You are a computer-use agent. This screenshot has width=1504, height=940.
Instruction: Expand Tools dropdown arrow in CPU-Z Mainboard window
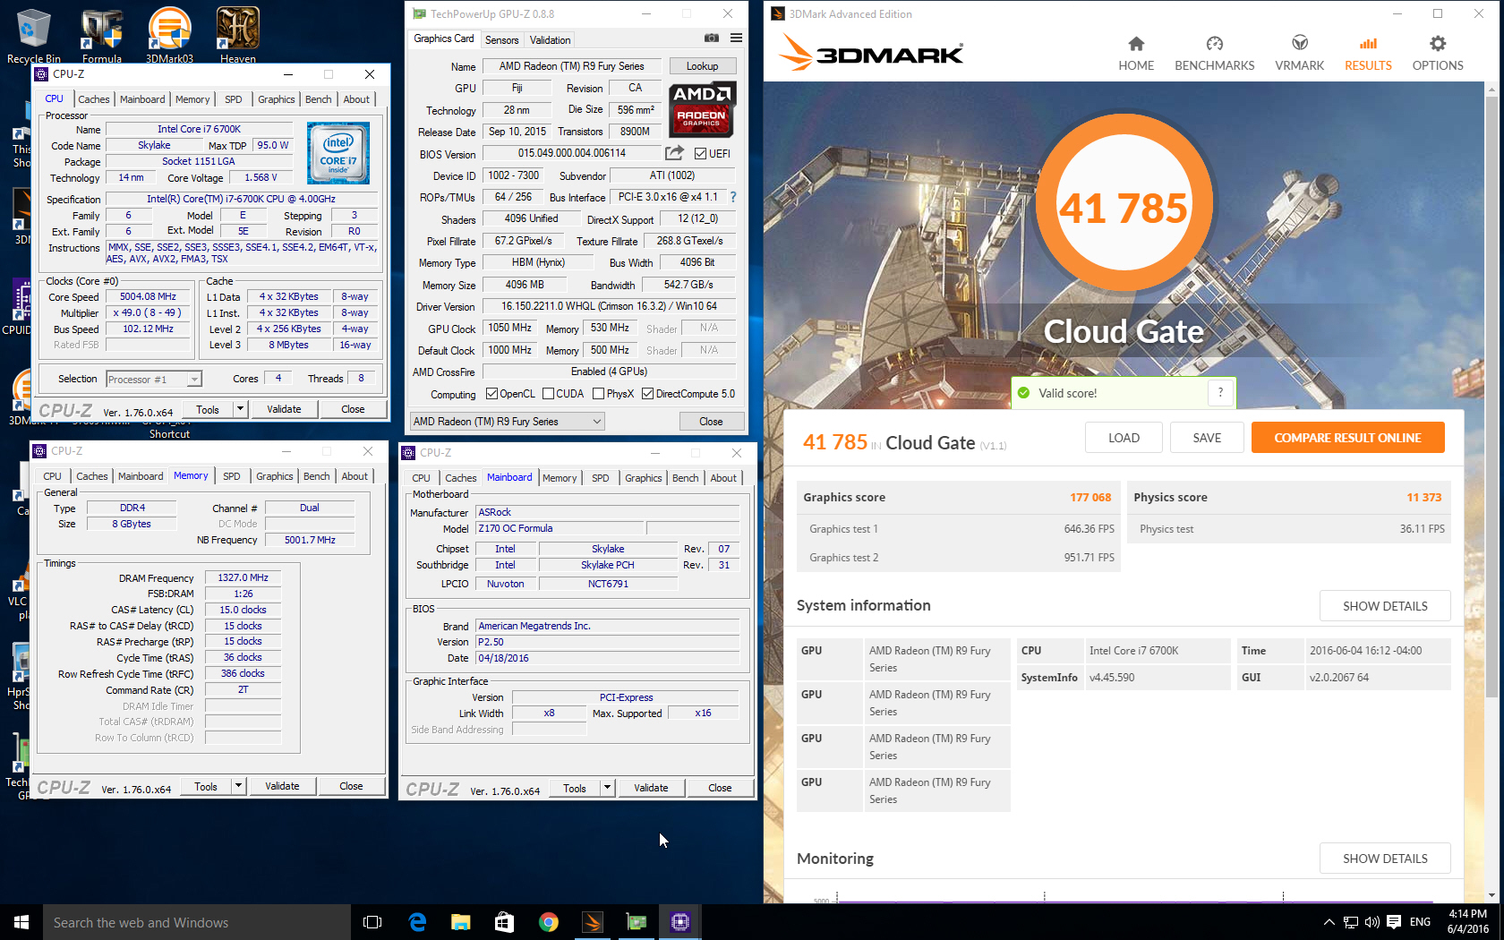click(x=607, y=788)
